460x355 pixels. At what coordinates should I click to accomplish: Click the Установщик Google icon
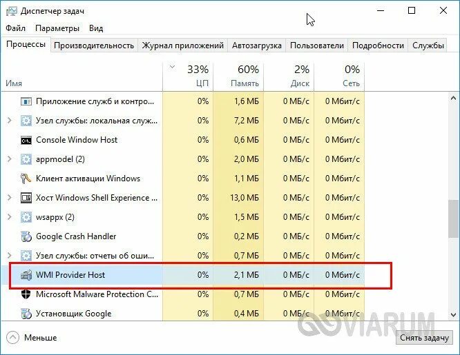tap(26, 314)
